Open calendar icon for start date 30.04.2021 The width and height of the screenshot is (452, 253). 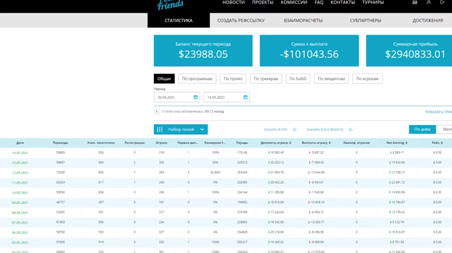[x=196, y=97]
